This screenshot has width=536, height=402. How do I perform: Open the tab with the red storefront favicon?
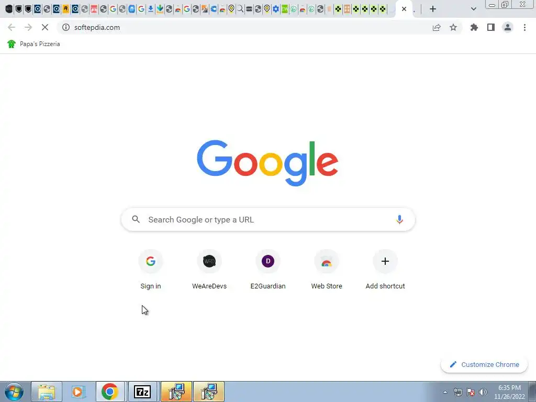tap(94, 9)
